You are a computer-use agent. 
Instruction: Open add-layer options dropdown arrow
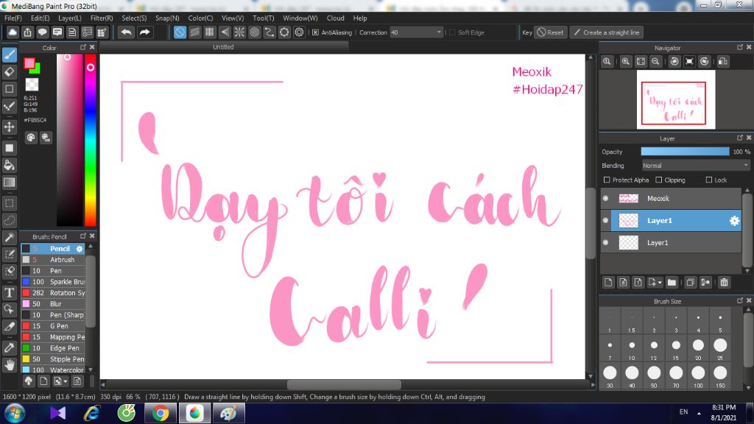(x=660, y=283)
